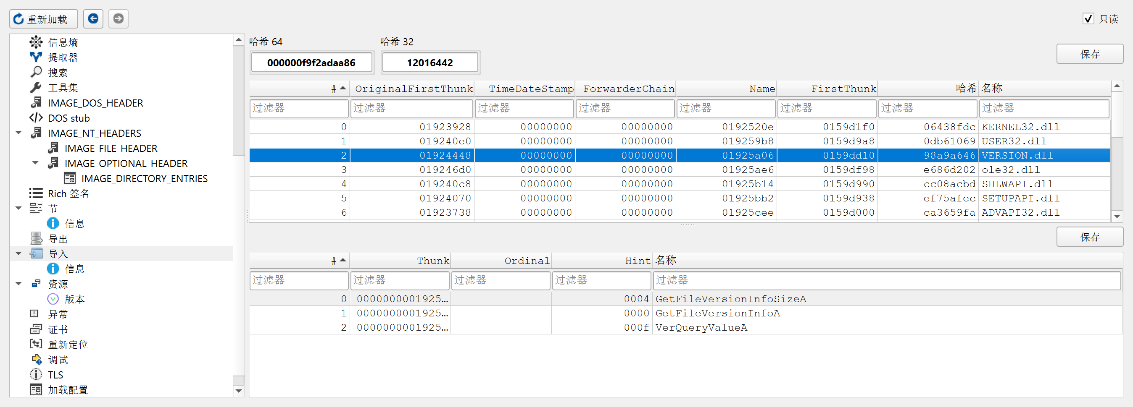
Task: Collapse the resources (资源) tree node
Action: (18, 284)
